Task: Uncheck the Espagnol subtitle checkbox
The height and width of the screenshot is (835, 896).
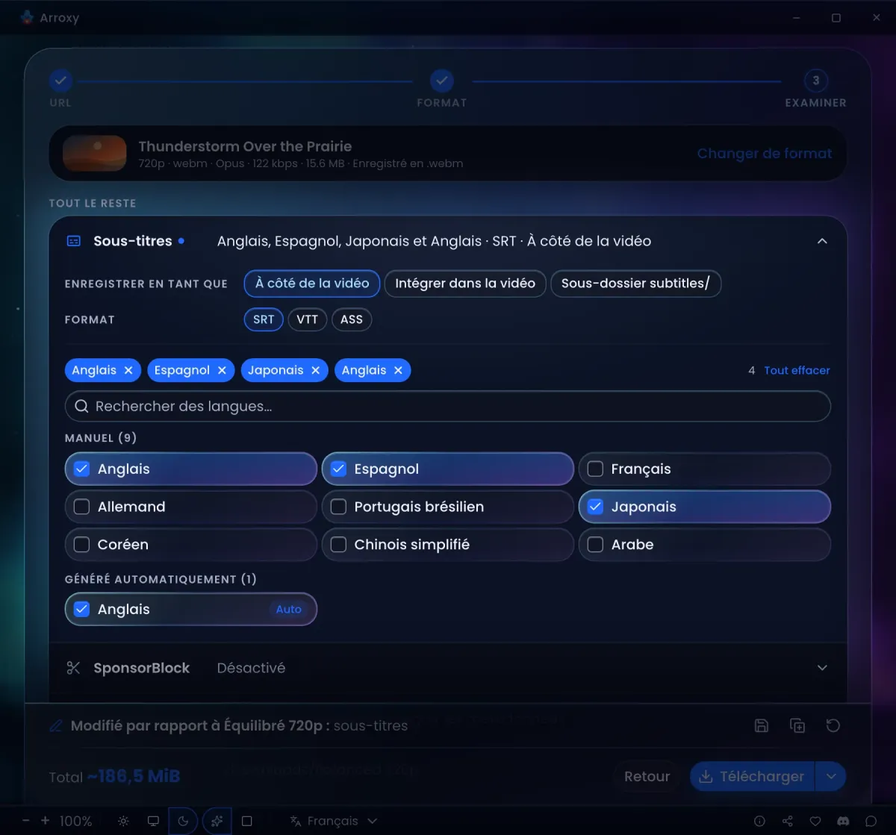Action: click(x=338, y=469)
